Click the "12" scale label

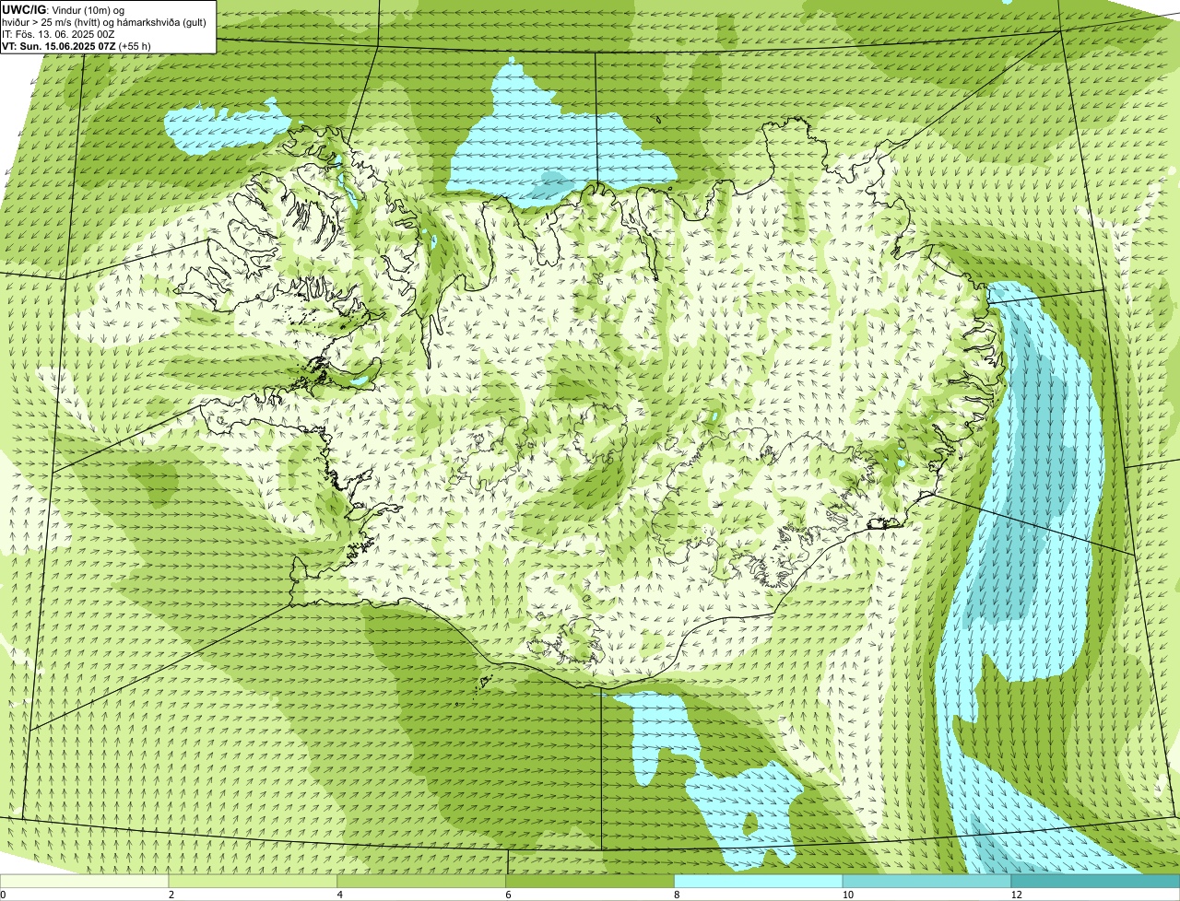click(1015, 895)
